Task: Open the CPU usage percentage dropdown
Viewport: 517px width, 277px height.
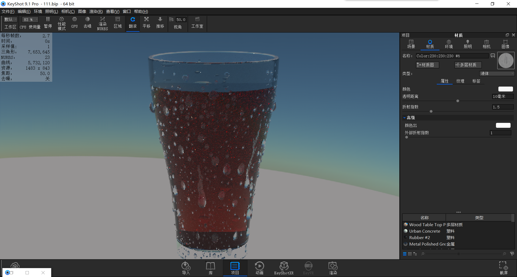Action: [x=30, y=19]
